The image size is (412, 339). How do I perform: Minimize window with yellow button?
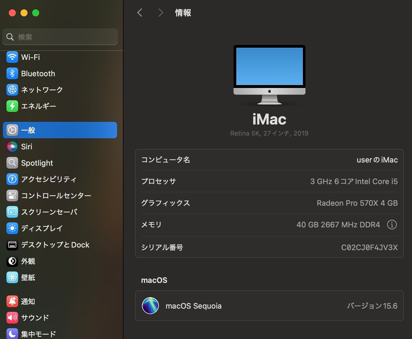click(24, 13)
